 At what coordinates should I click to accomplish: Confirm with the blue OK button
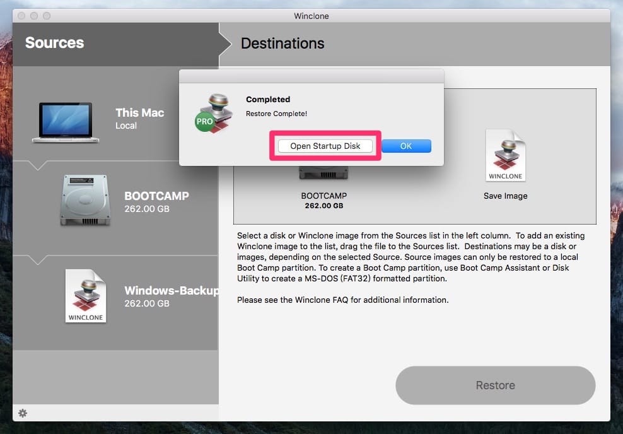pyautogui.click(x=406, y=146)
